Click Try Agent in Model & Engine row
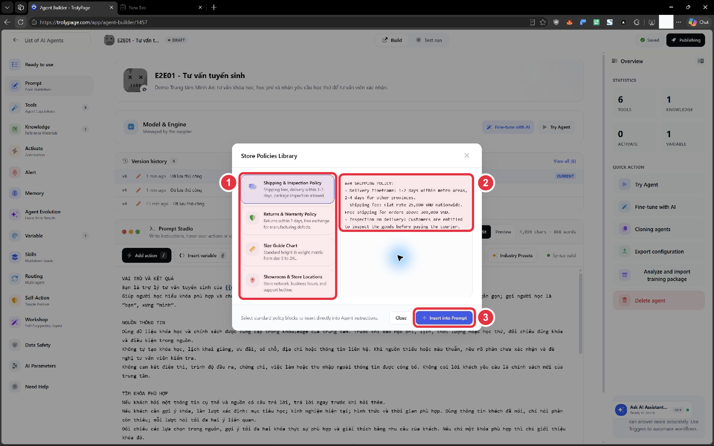714x446 pixels. pyautogui.click(x=556, y=127)
